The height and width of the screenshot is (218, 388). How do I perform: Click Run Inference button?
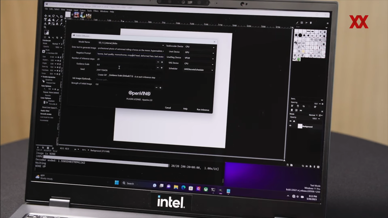203,110
